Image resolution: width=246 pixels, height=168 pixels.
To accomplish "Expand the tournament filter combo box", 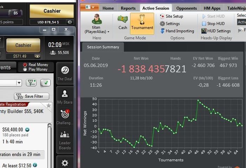I will point(19,83).
